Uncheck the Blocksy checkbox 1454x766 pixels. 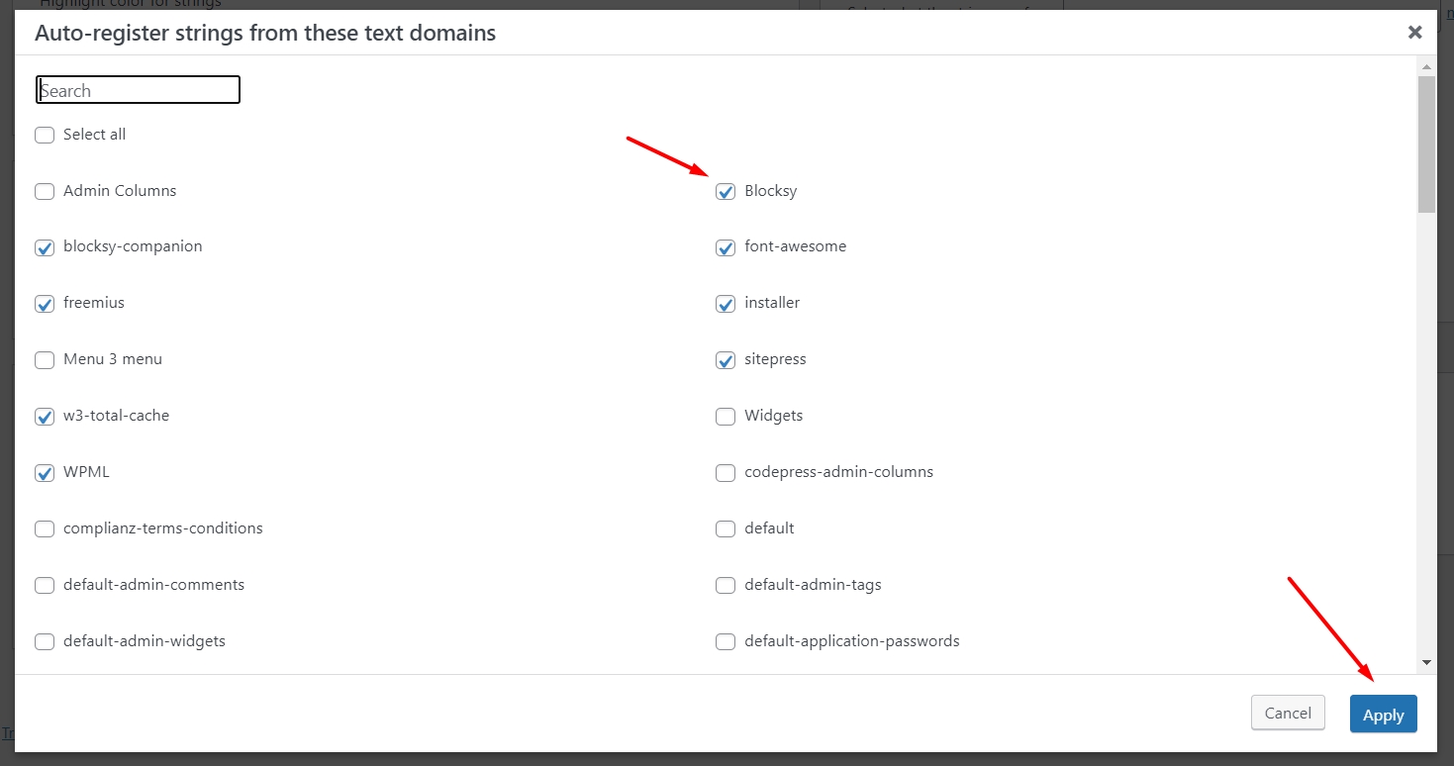pyautogui.click(x=726, y=191)
